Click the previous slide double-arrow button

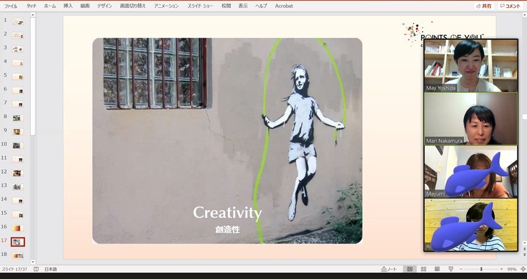pos(524,249)
